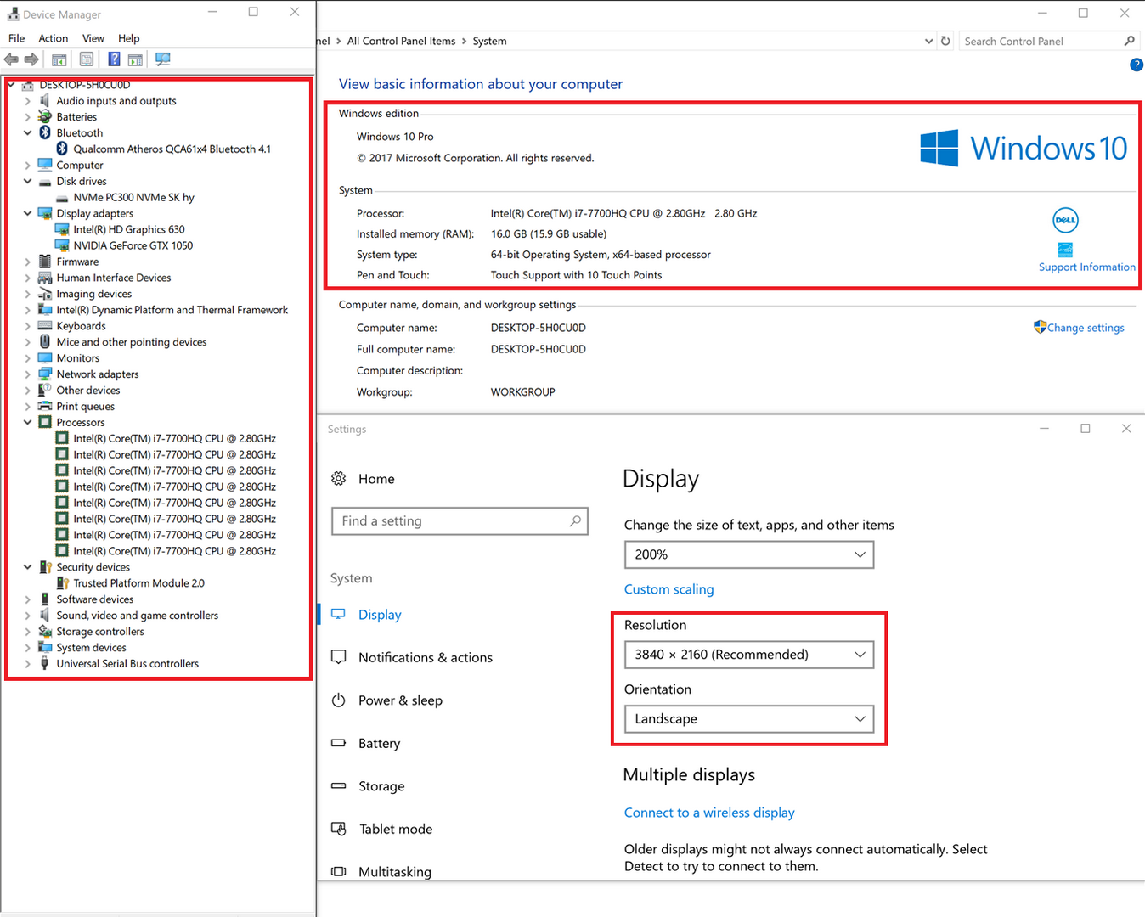The width and height of the screenshot is (1145, 917).
Task: Open the Orientation Landscape dropdown
Action: (x=749, y=719)
